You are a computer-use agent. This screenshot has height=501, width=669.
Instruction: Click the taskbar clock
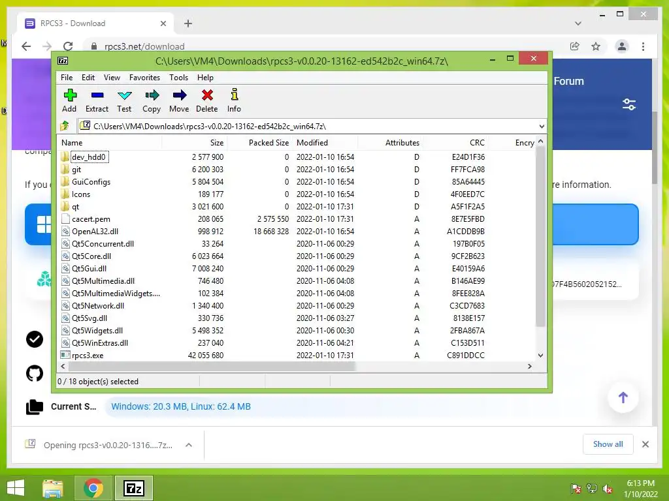[x=640, y=489]
